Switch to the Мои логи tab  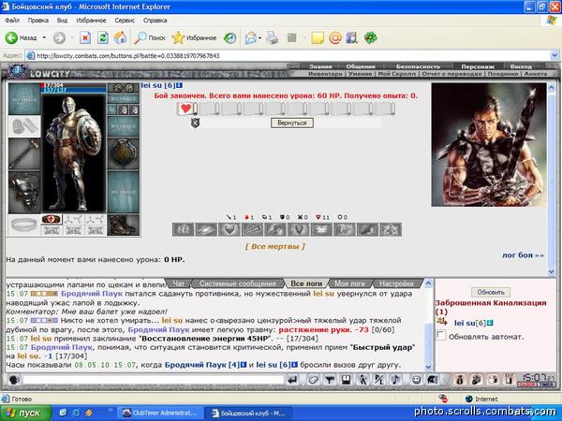[x=349, y=283]
